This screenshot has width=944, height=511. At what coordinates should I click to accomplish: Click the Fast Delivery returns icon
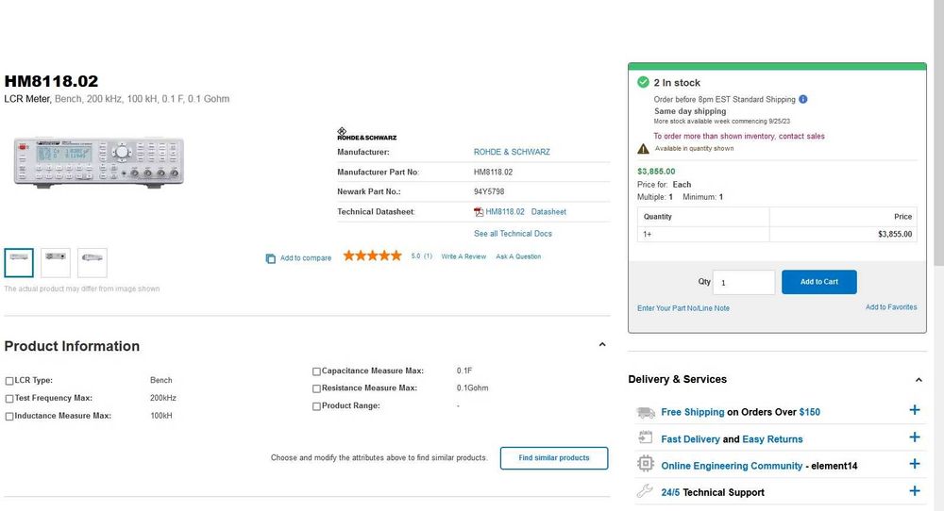tap(646, 438)
